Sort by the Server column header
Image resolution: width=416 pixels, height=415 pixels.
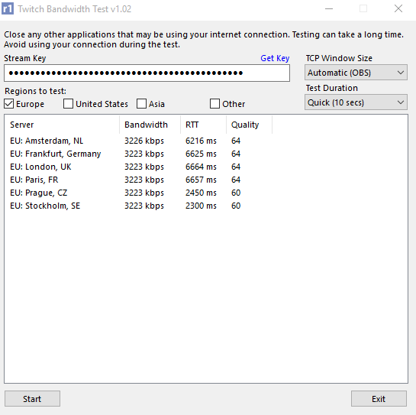click(x=62, y=125)
